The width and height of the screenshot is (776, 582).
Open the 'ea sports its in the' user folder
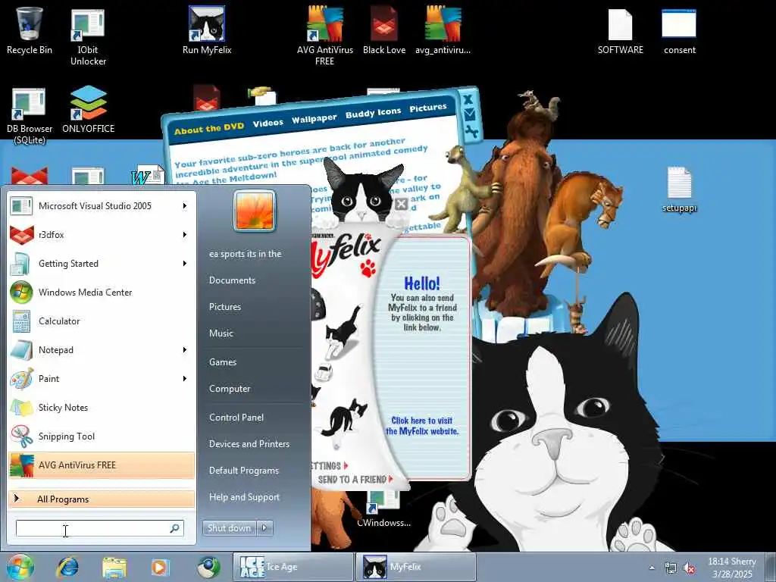[246, 253]
